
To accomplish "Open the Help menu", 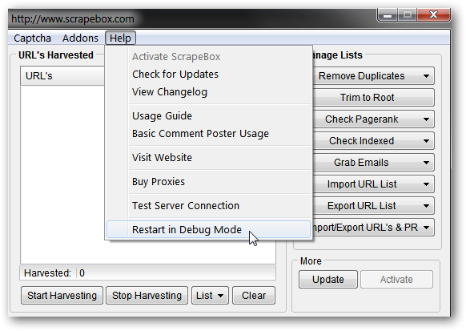I will [x=120, y=38].
